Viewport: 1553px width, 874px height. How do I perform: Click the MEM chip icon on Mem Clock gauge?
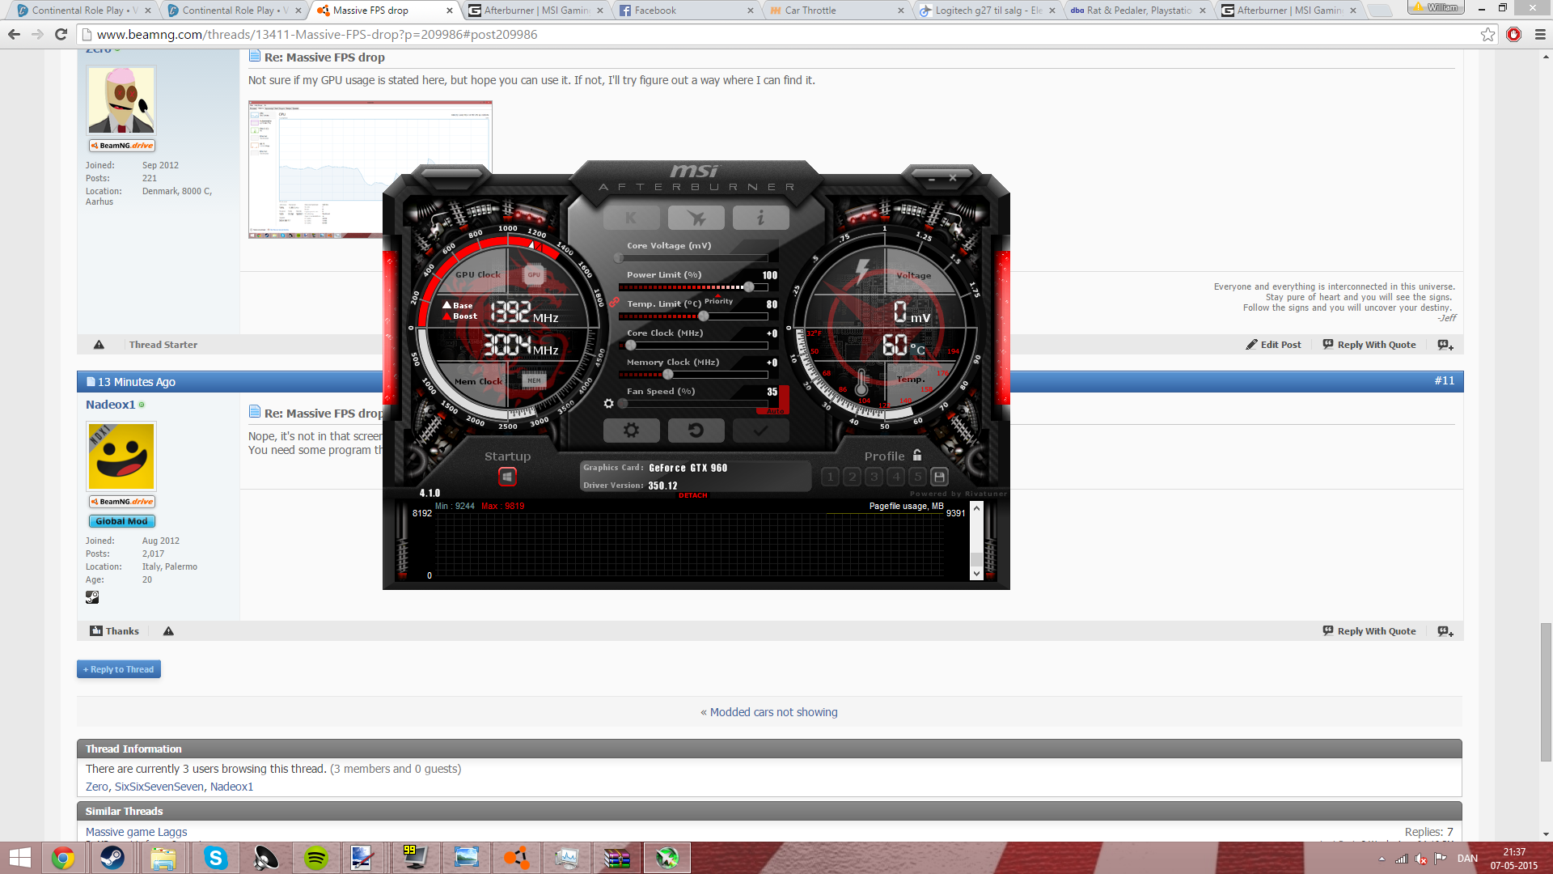pos(534,380)
